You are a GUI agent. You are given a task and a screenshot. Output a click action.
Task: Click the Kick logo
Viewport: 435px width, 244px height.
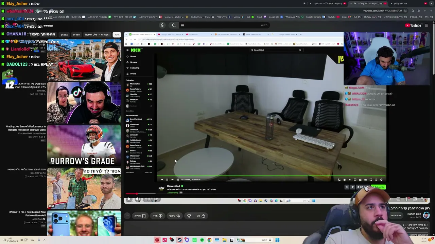[x=137, y=50]
